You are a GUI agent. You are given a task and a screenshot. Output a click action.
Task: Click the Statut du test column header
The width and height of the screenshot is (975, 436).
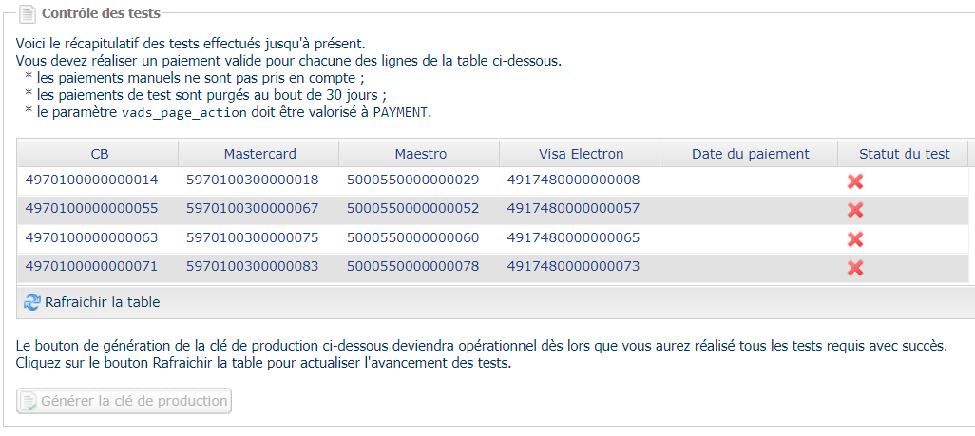904,154
